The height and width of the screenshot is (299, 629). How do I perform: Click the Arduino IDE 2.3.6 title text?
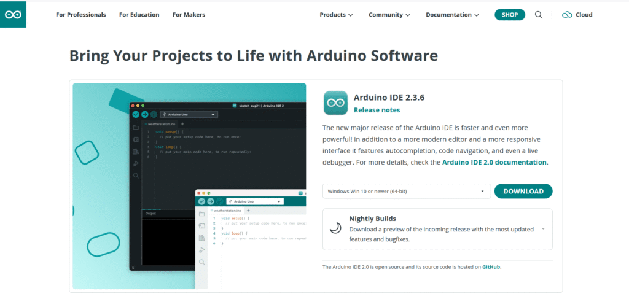389,98
